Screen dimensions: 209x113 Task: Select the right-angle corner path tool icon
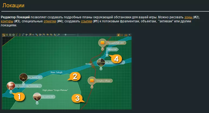click(x=23, y=35)
